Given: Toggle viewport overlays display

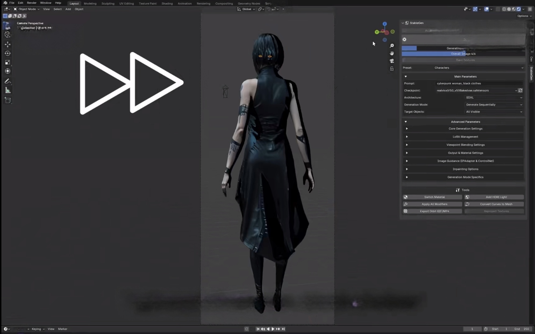Looking at the screenshot, I should [486, 9].
